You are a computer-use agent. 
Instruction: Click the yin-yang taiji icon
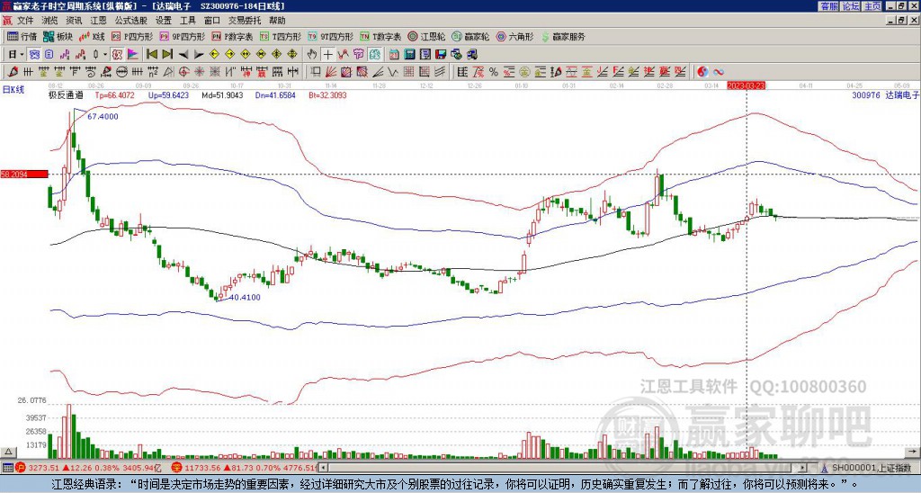pyautogui.click(x=702, y=72)
